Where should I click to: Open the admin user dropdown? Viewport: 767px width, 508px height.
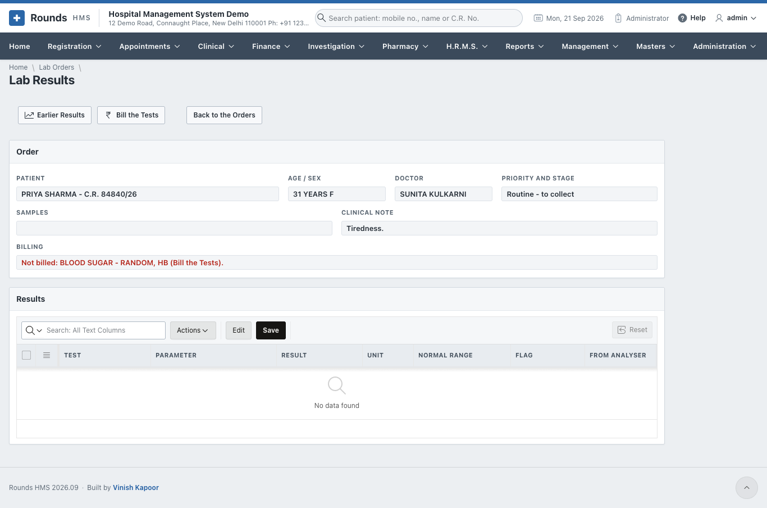coord(736,18)
